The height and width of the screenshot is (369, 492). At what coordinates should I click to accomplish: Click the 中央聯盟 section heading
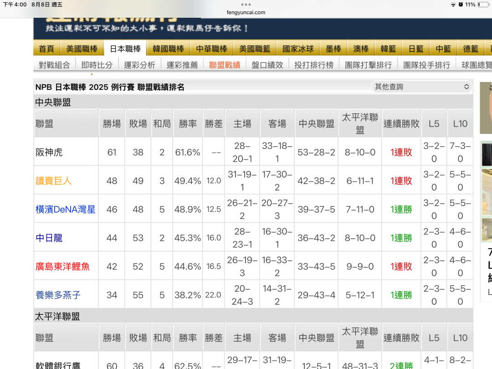coord(53,102)
